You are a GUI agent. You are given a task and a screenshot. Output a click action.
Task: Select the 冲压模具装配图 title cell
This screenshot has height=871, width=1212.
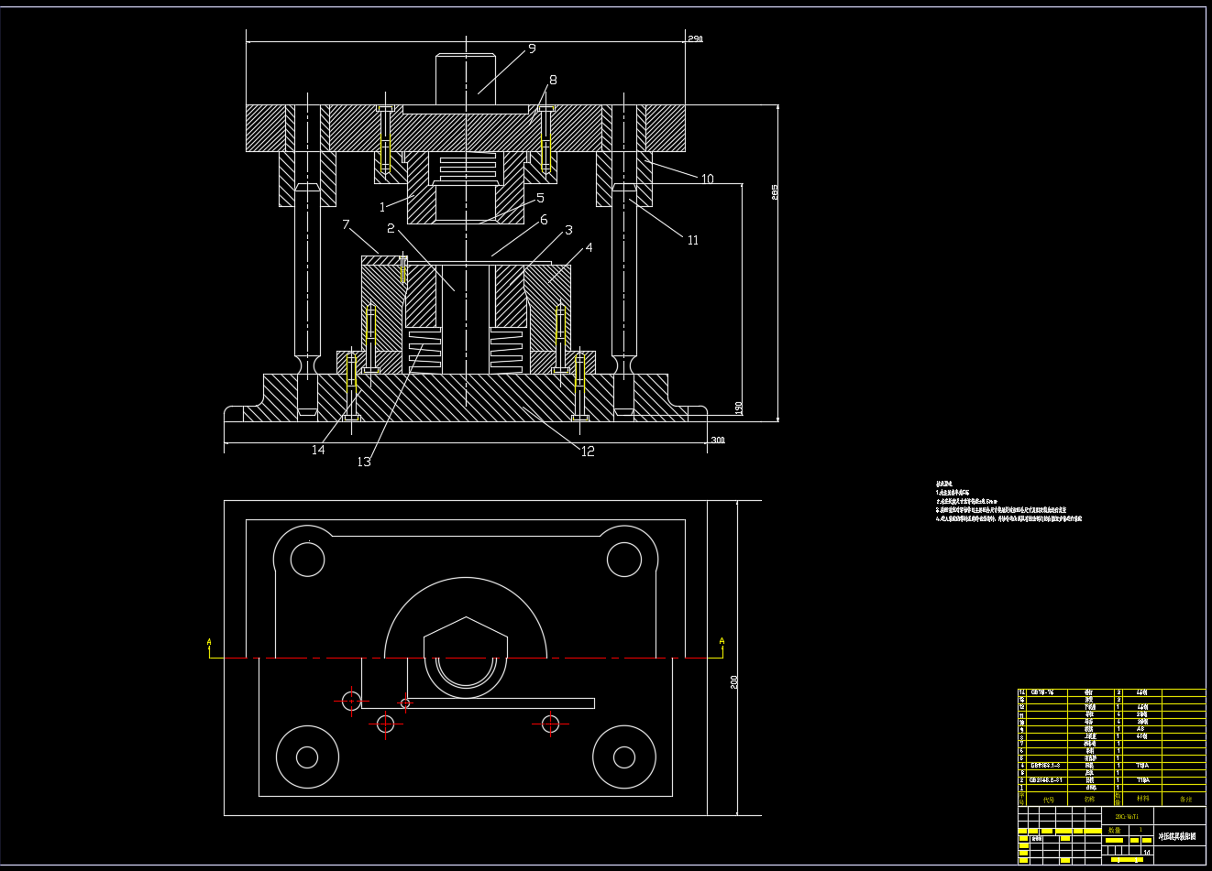pyautogui.click(x=1177, y=836)
